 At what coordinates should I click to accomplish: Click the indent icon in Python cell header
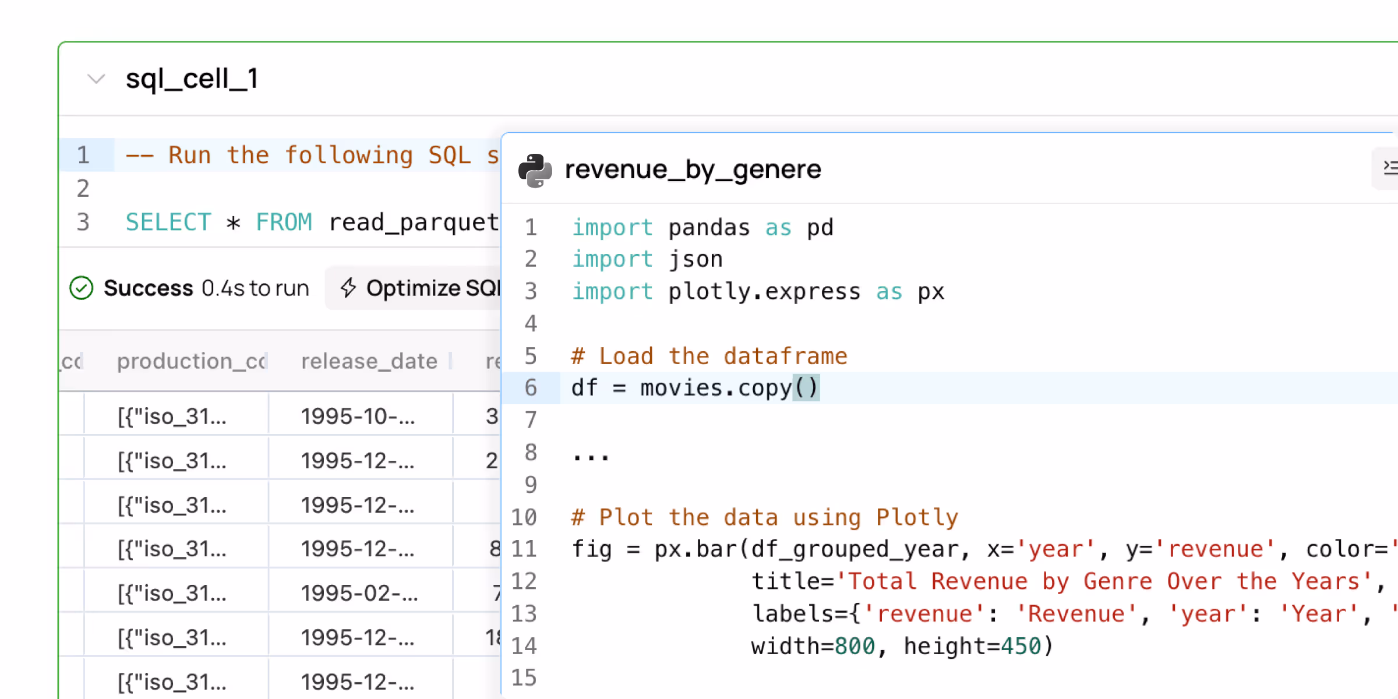click(x=1390, y=168)
